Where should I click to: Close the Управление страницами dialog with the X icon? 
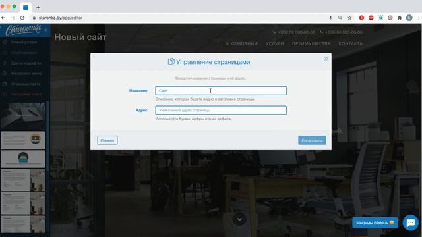point(325,59)
